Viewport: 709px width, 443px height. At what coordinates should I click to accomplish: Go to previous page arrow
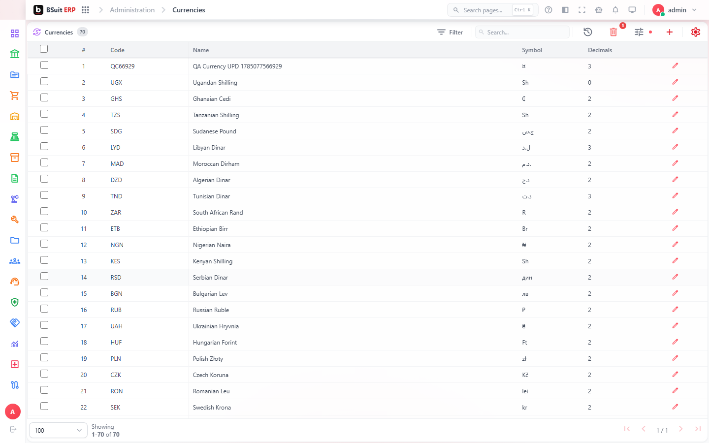644,429
